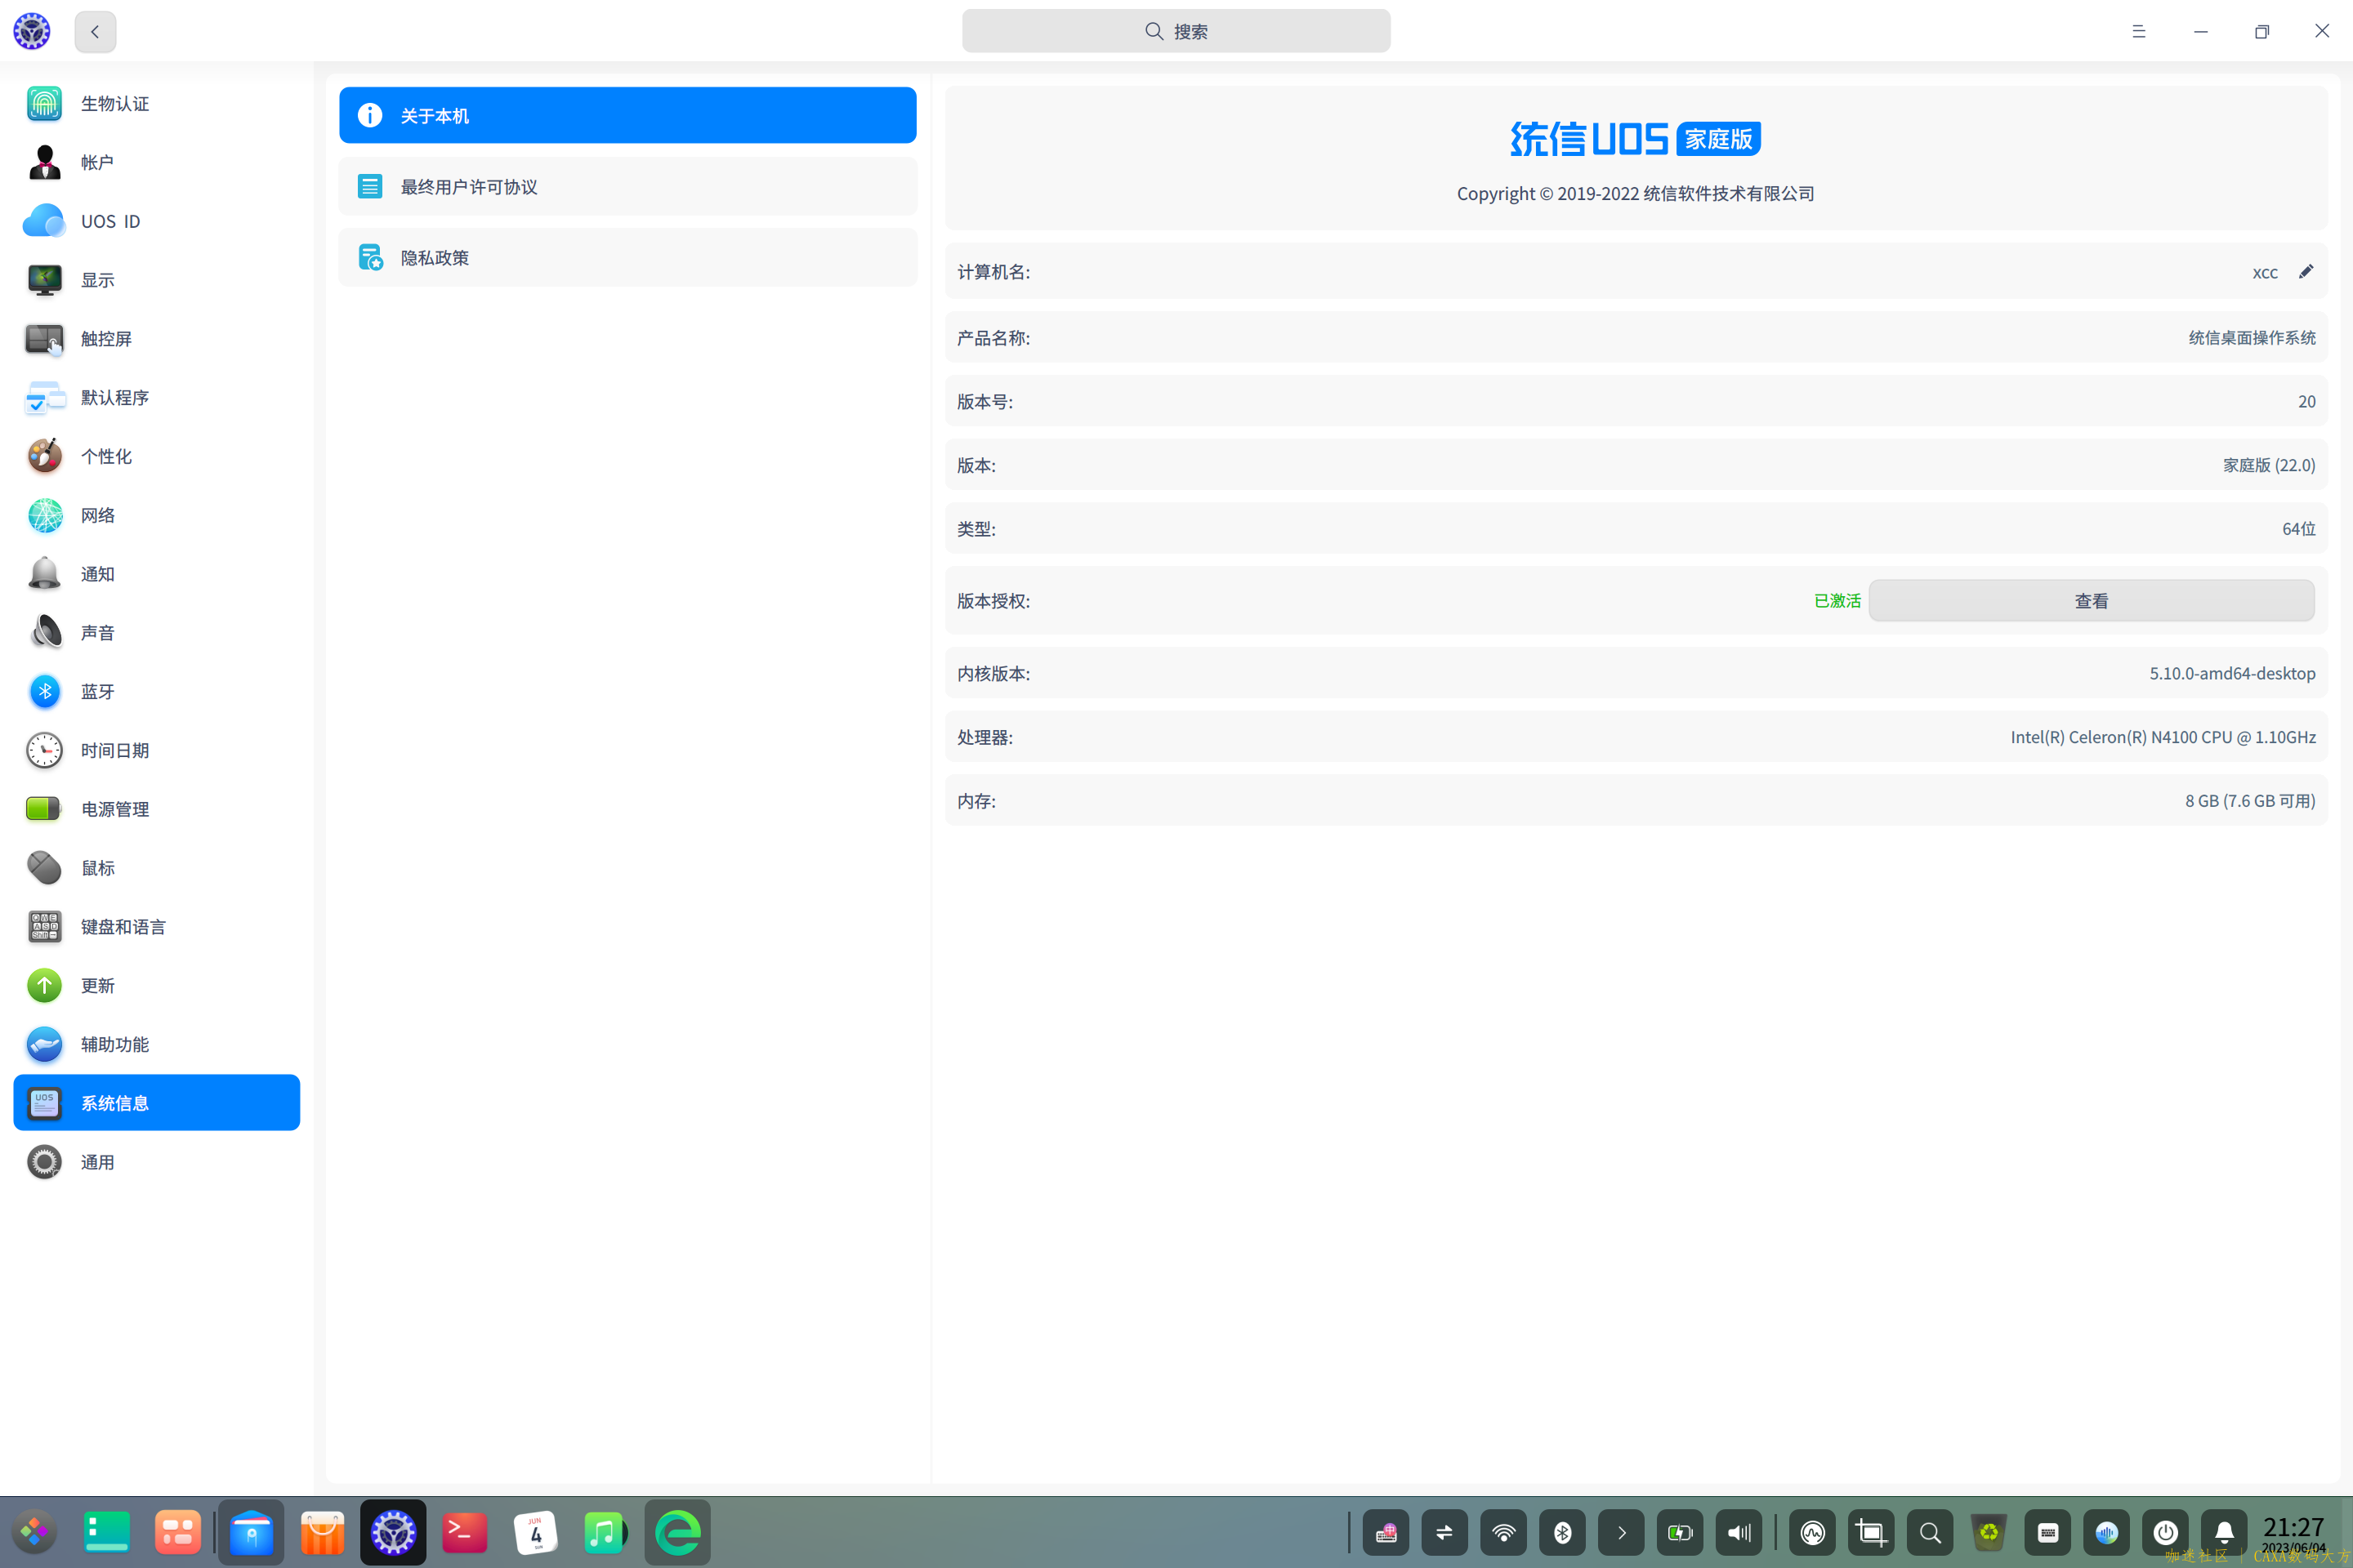Viewport: 2353px width, 1568px height.
Task: Open 键盘和语言 keyboard and language
Action: pyautogui.click(x=156, y=927)
